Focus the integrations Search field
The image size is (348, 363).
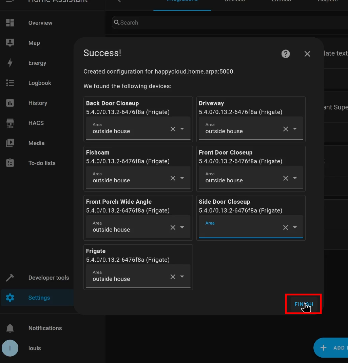(230, 22)
